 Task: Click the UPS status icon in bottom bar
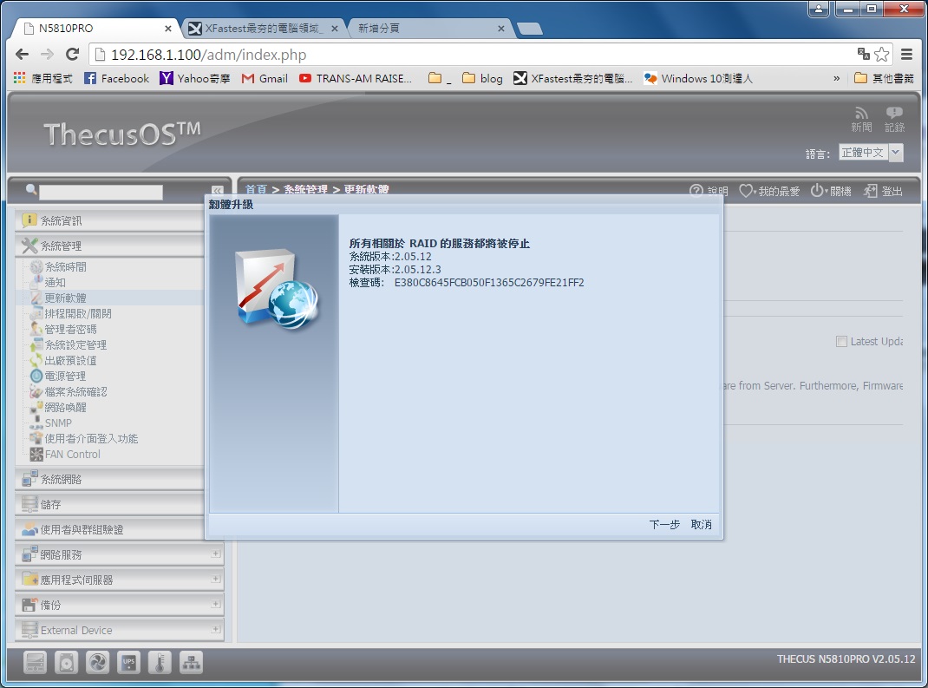tap(128, 663)
